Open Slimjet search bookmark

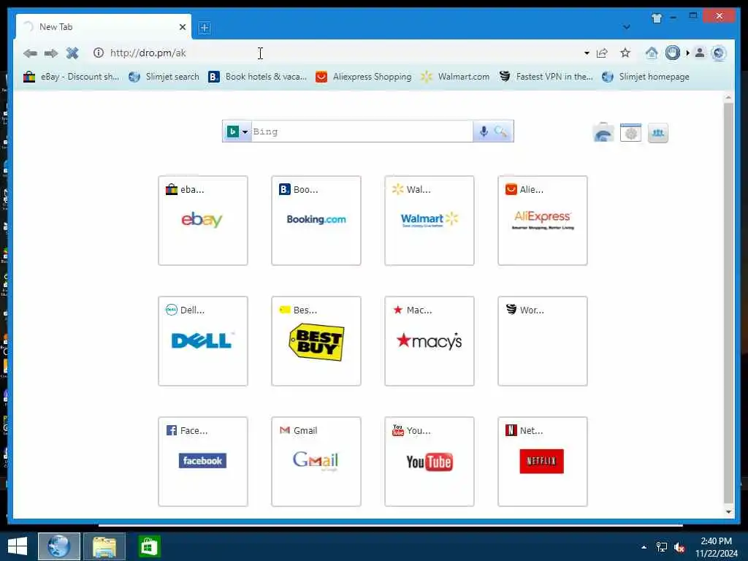click(164, 77)
